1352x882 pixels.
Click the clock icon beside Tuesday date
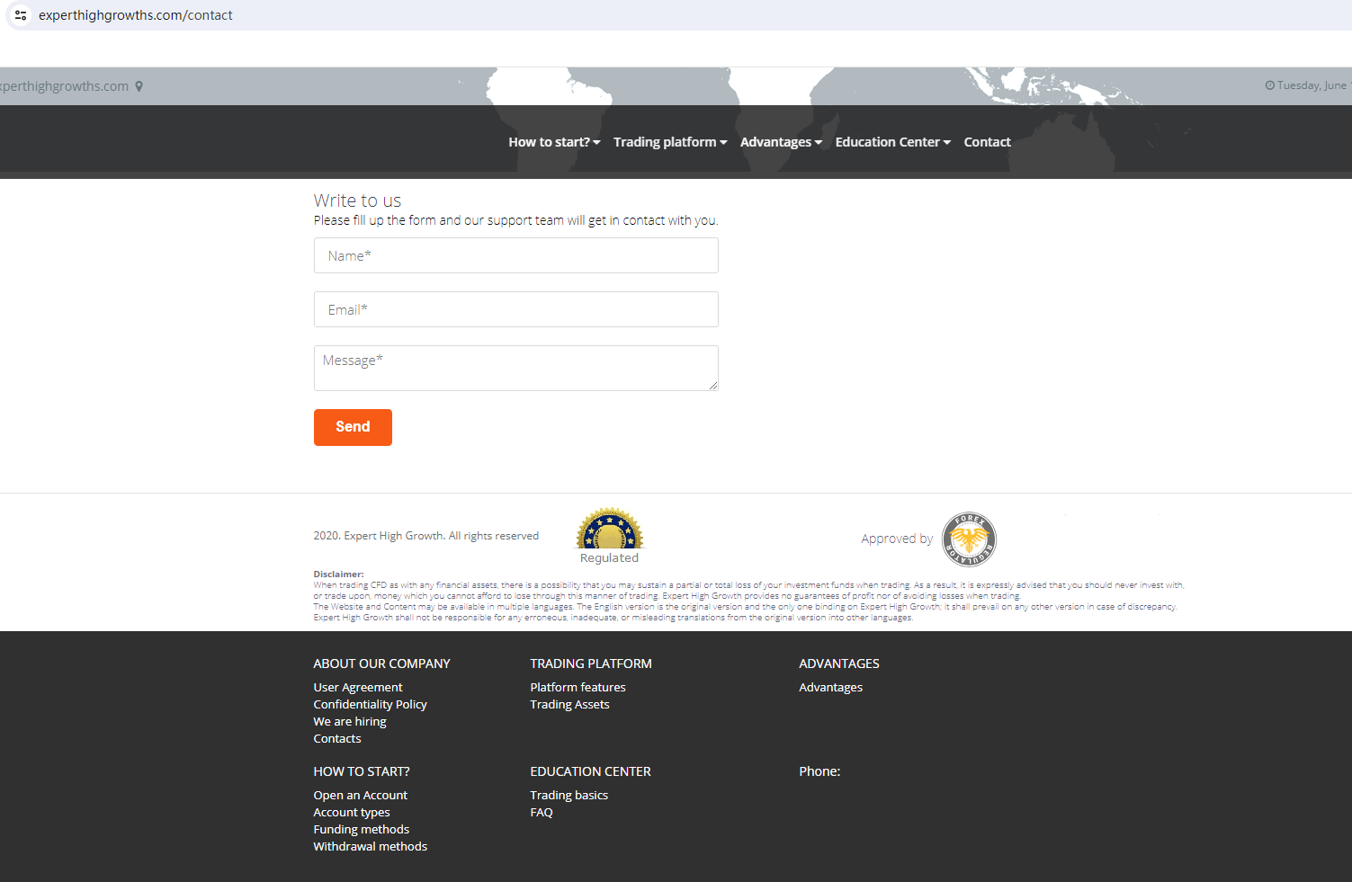1269,85
